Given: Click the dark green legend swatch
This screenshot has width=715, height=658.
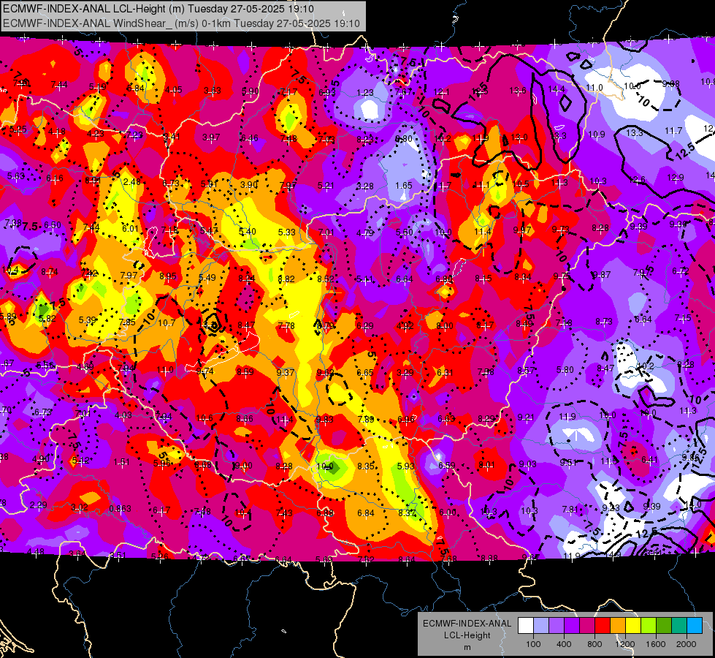Looking at the screenshot, I should (x=664, y=626).
